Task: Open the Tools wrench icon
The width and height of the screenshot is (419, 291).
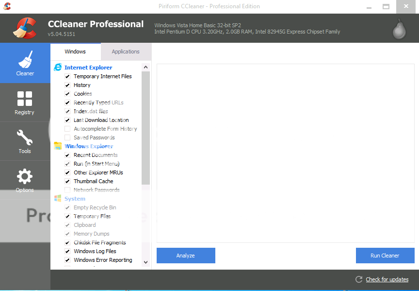Action: pos(25,138)
